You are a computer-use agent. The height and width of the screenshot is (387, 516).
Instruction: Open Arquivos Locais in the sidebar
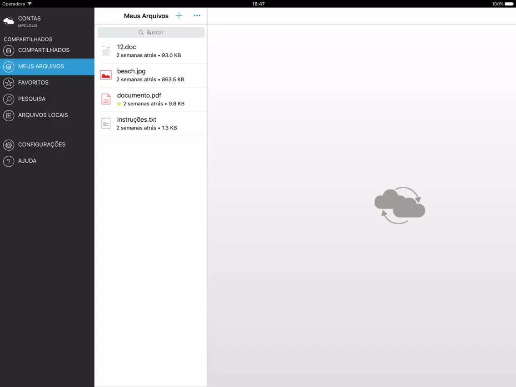(47, 115)
